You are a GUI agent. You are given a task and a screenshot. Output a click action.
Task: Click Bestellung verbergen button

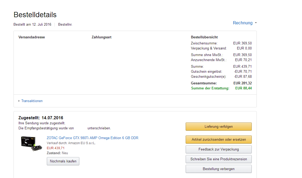click(219, 169)
